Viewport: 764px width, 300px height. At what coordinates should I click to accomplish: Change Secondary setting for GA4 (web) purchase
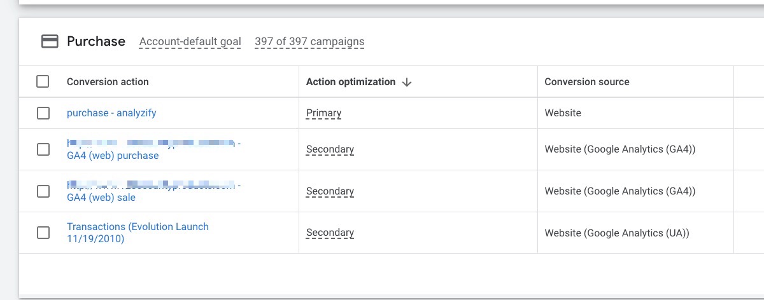point(330,149)
